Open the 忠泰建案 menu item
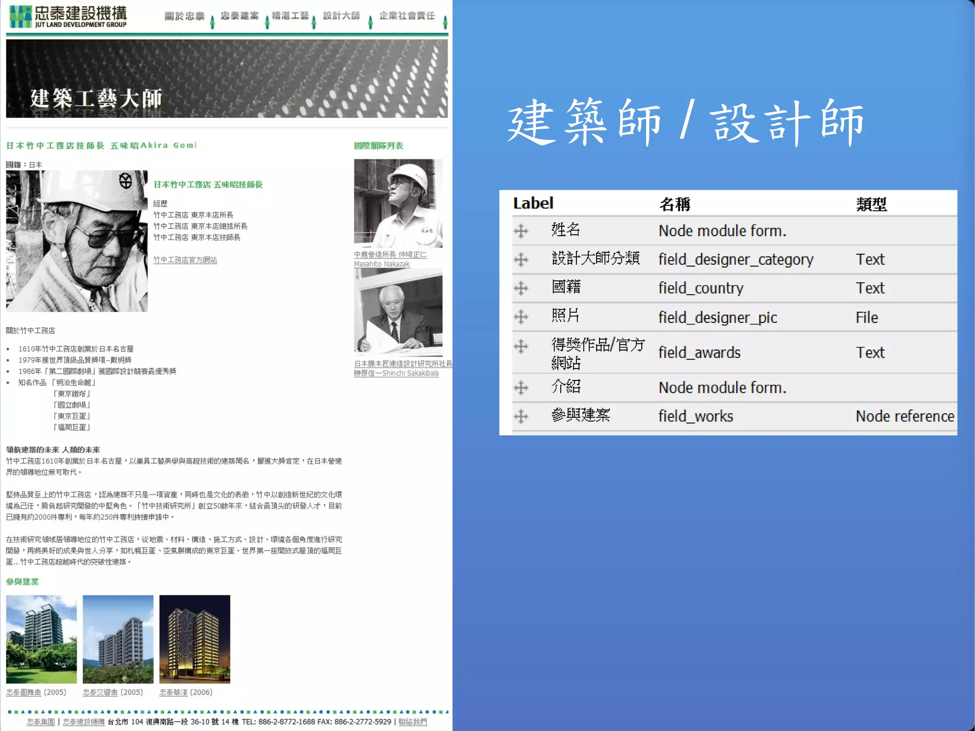The height and width of the screenshot is (731, 975). click(x=239, y=16)
